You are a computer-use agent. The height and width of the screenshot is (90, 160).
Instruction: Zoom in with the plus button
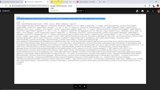point(84,86)
